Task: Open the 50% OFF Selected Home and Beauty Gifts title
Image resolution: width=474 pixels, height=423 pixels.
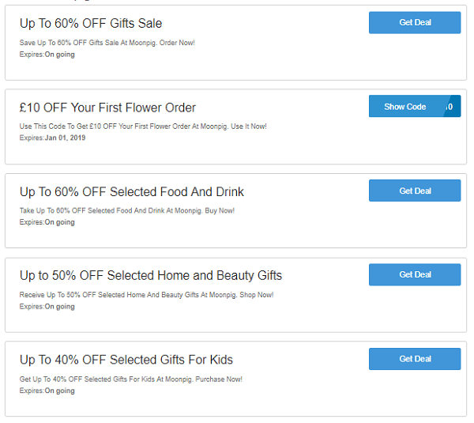Action: coord(150,276)
